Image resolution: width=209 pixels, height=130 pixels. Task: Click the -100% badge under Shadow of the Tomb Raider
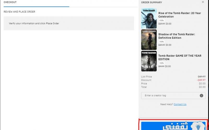click(x=161, y=42)
